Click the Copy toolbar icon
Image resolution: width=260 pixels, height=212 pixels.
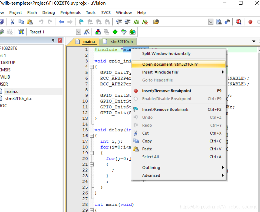pos(21,22)
